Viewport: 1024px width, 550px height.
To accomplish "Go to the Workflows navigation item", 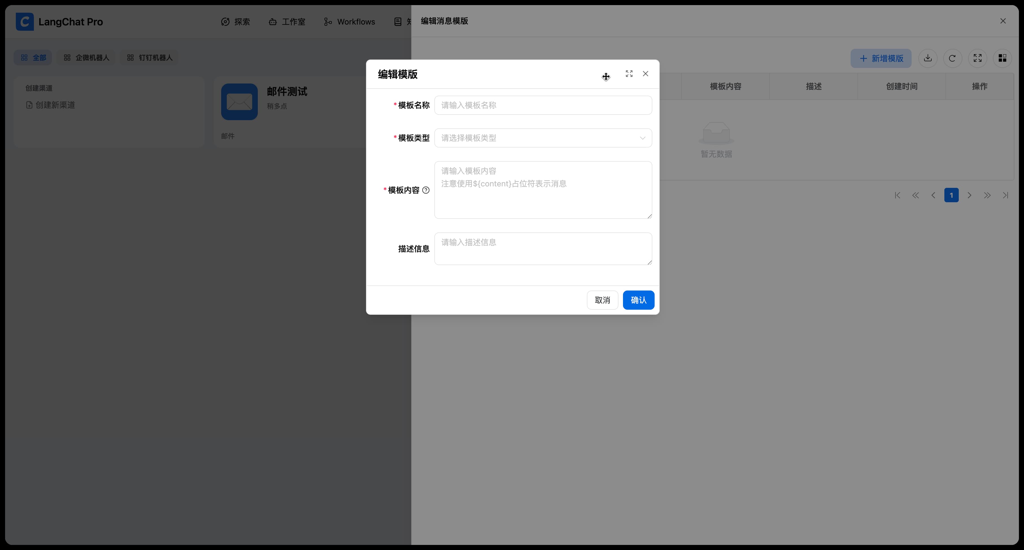I will point(349,22).
